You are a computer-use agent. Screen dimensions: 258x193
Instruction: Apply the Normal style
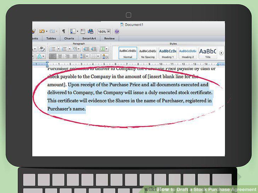click(128, 53)
